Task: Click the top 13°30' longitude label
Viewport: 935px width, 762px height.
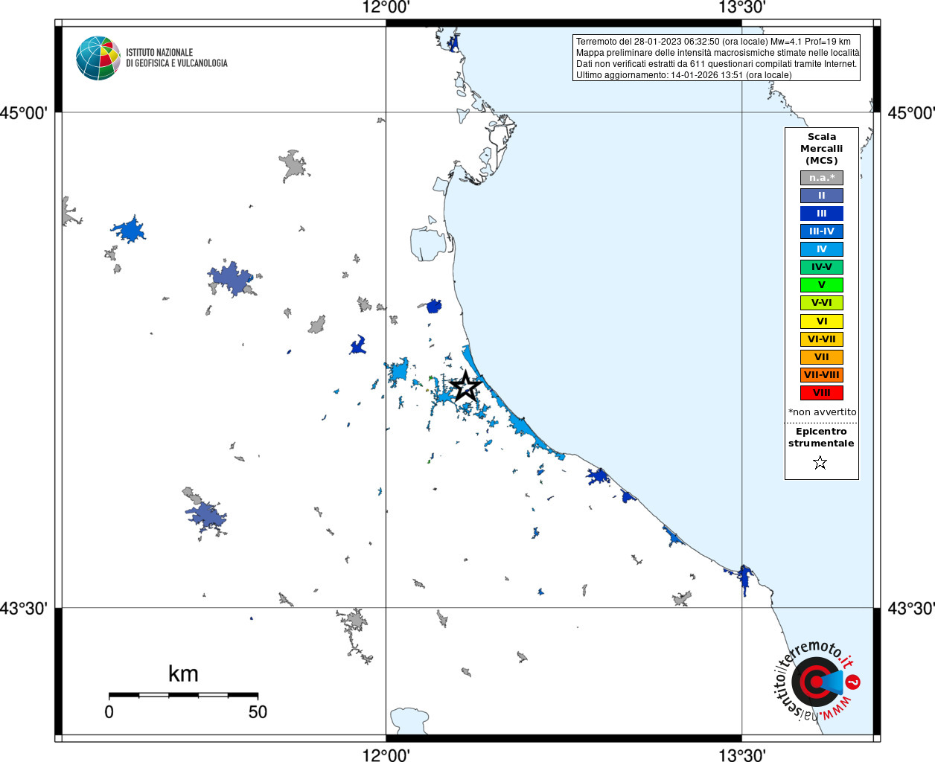Action: pos(741,7)
